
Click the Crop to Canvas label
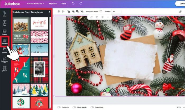pos(92,11)
